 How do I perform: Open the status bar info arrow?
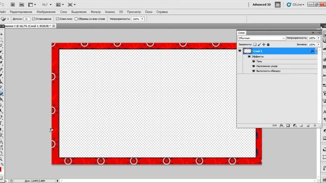pyautogui.click(x=58, y=181)
